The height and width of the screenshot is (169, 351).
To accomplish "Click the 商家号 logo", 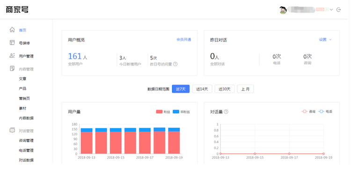I will [17, 10].
